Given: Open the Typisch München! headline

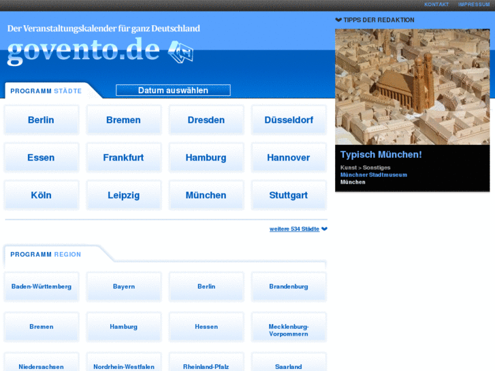Looking at the screenshot, I should click(x=381, y=155).
